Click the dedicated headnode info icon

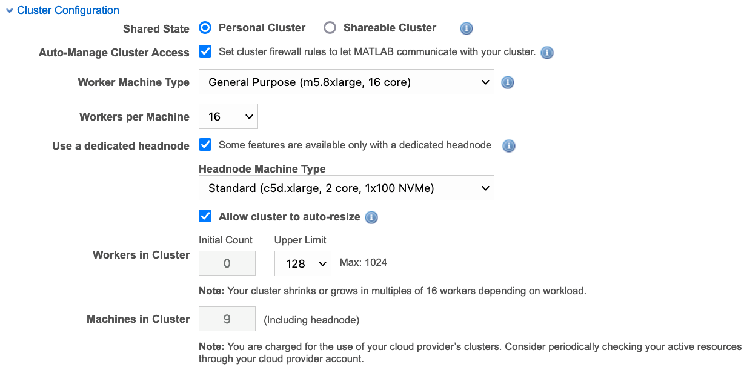tap(508, 146)
